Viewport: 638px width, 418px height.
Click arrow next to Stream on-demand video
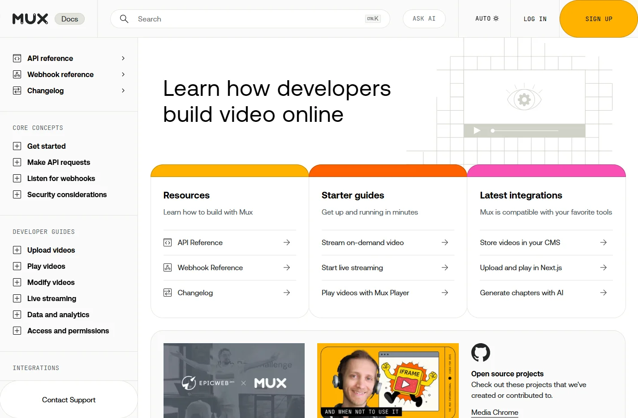click(x=445, y=242)
